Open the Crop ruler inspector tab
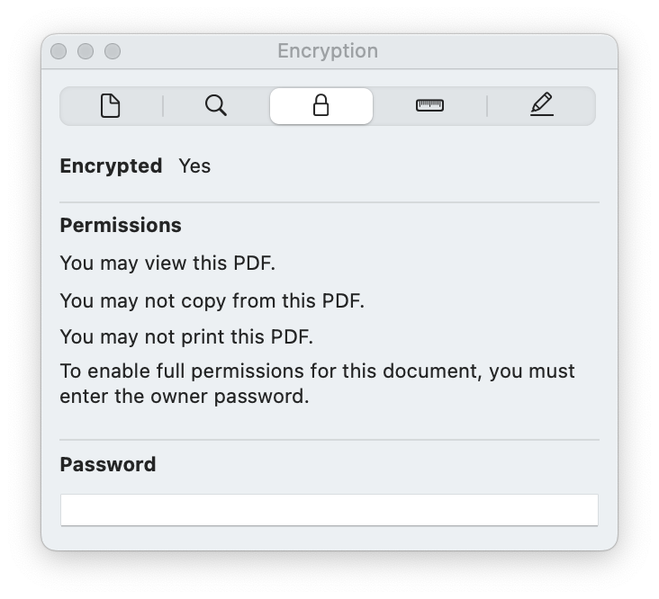The height and width of the screenshot is (599, 659). (x=429, y=106)
